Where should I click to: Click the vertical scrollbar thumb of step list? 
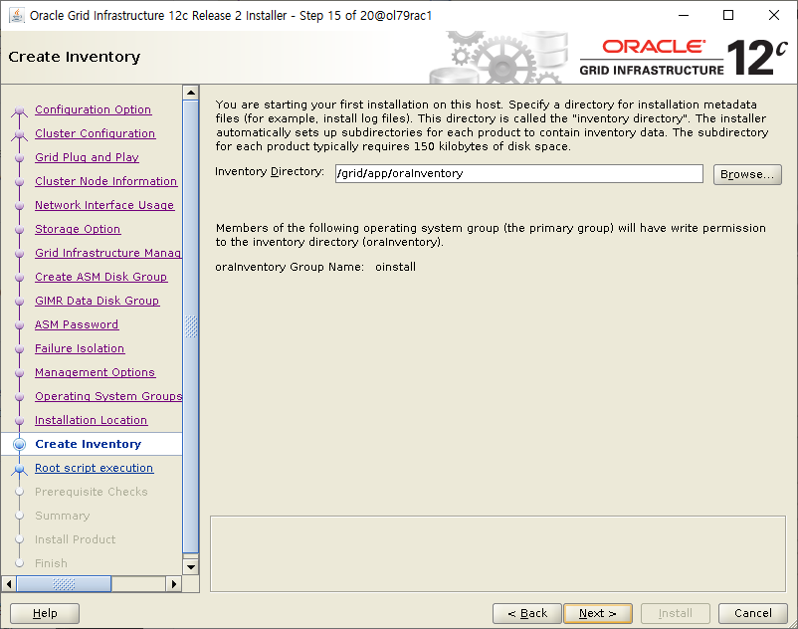pyautogui.click(x=191, y=326)
